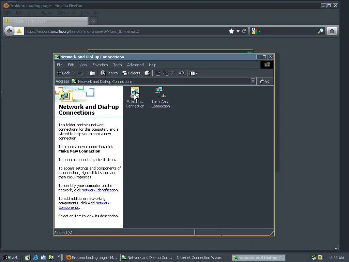Click the Forward arrow in the Explorer toolbar

tap(80, 73)
